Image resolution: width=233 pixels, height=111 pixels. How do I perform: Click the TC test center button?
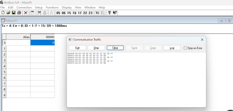coord(97,13)
